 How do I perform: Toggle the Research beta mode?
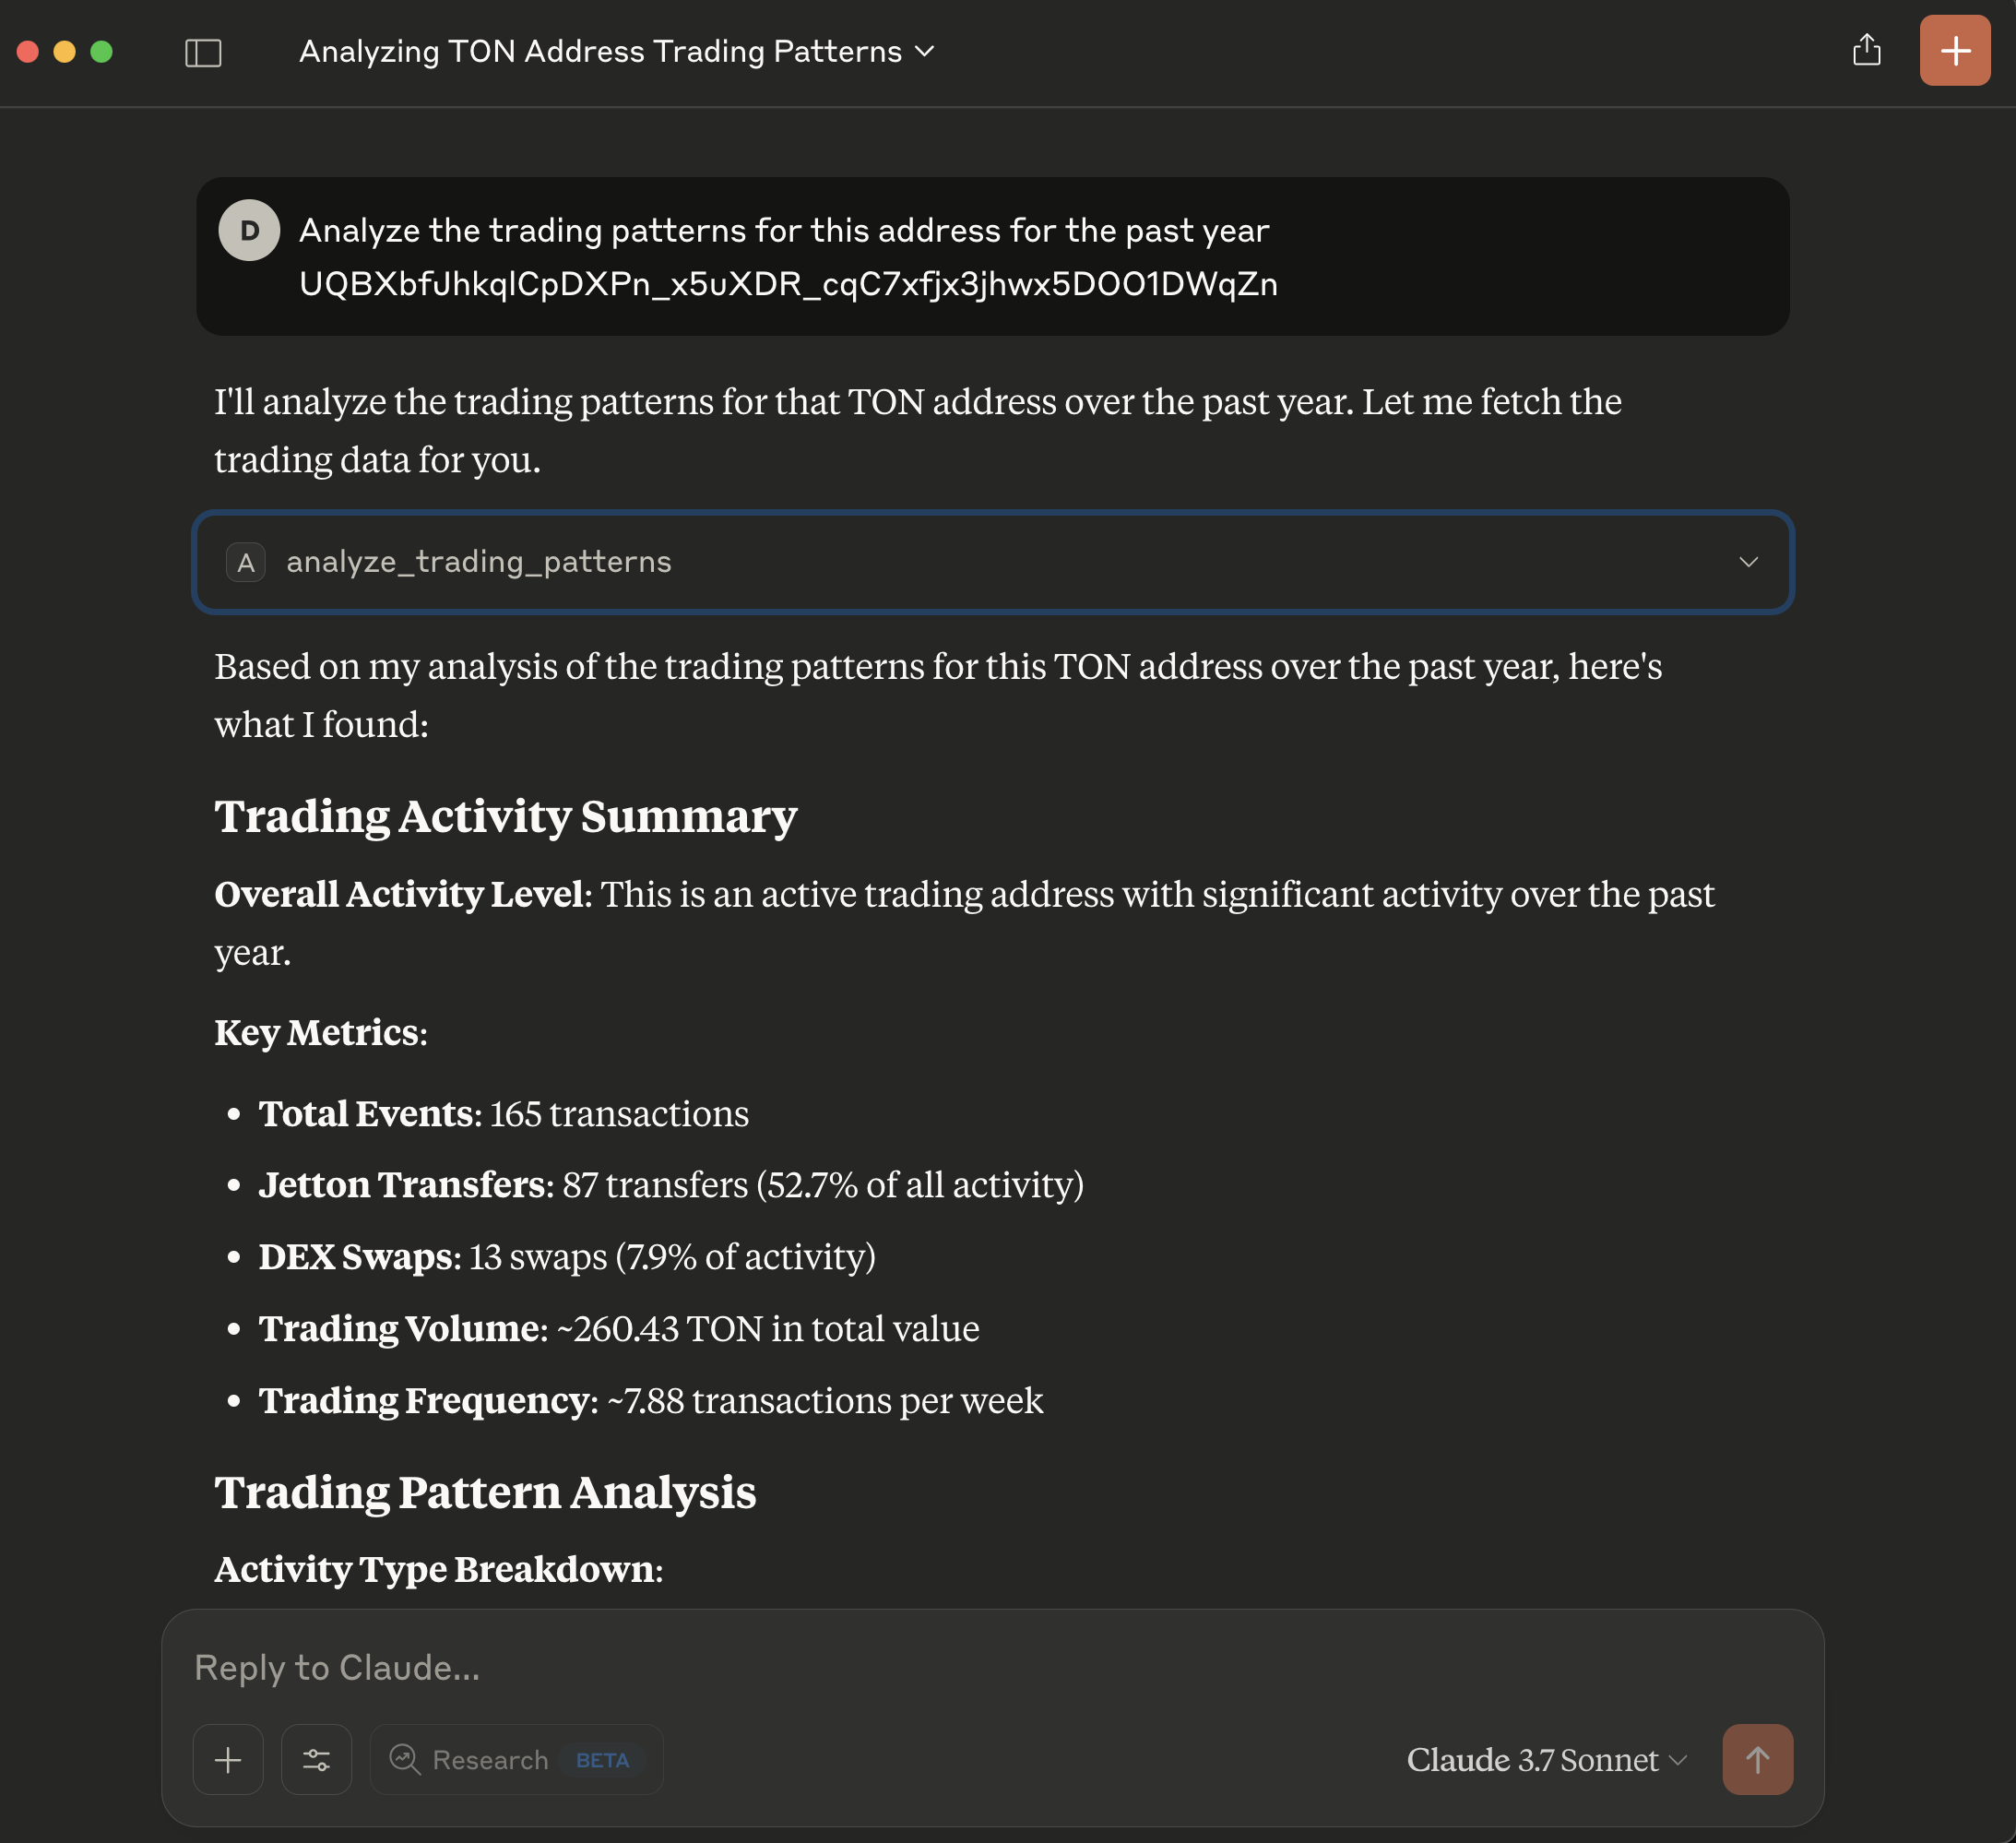tap(490, 1759)
